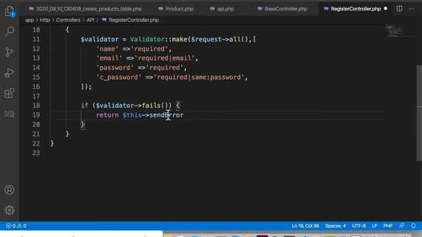Click the 'c_password' key string
This screenshot has height=237, width=422.
click(119, 77)
